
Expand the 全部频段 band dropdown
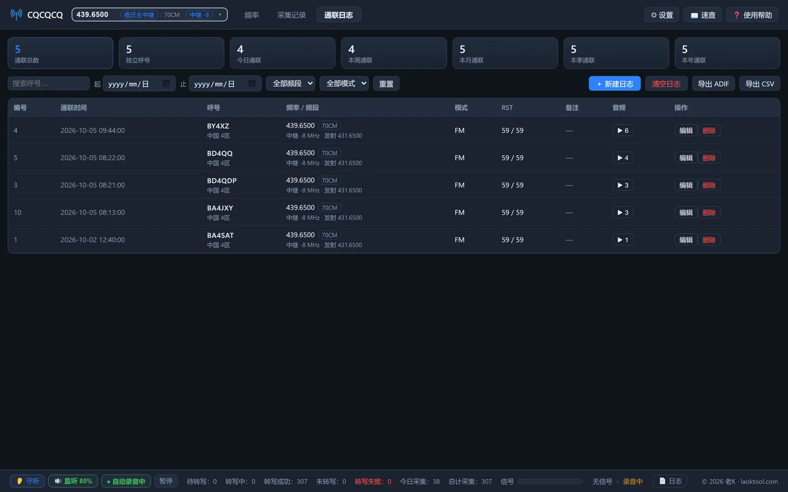point(291,84)
